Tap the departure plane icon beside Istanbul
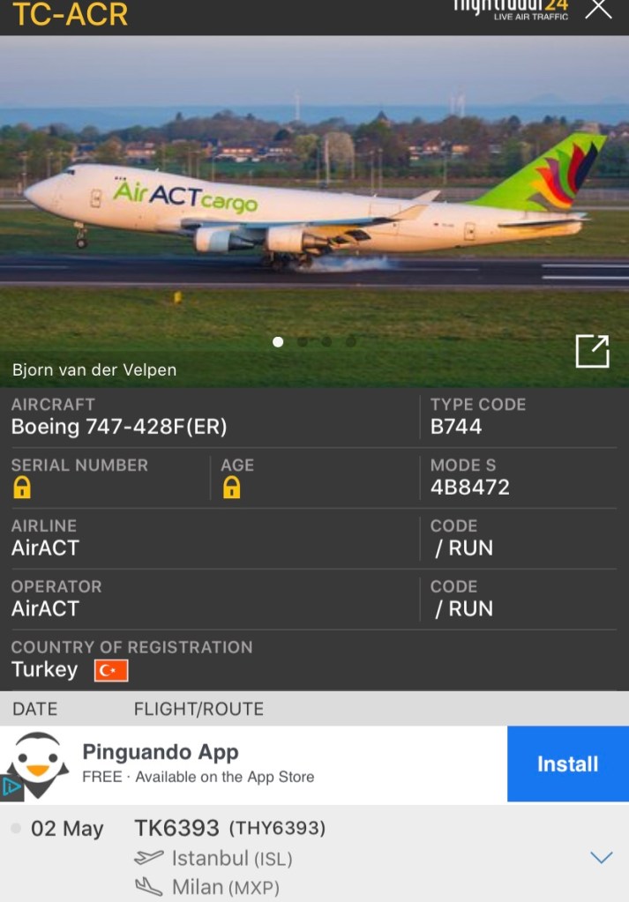This screenshot has height=902, width=629. 148,858
